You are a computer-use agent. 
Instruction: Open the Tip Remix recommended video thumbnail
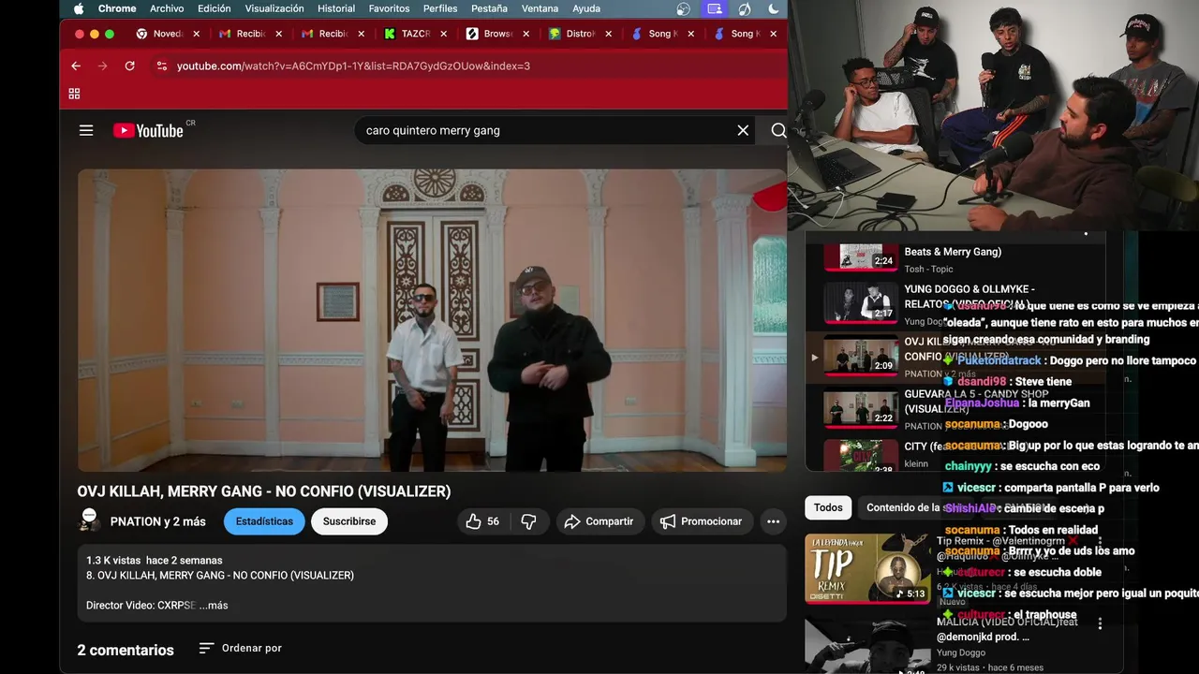tap(867, 568)
